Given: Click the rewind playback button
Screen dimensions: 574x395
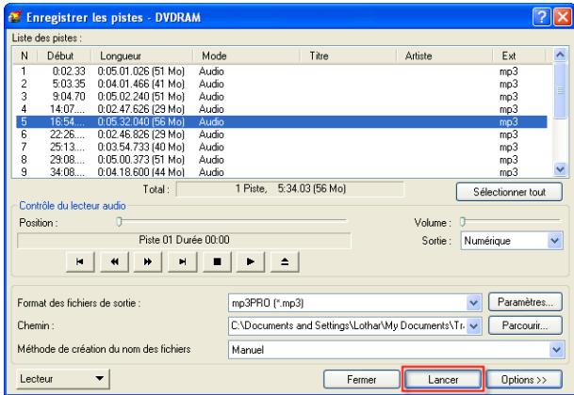Looking at the screenshot, I should [114, 261].
